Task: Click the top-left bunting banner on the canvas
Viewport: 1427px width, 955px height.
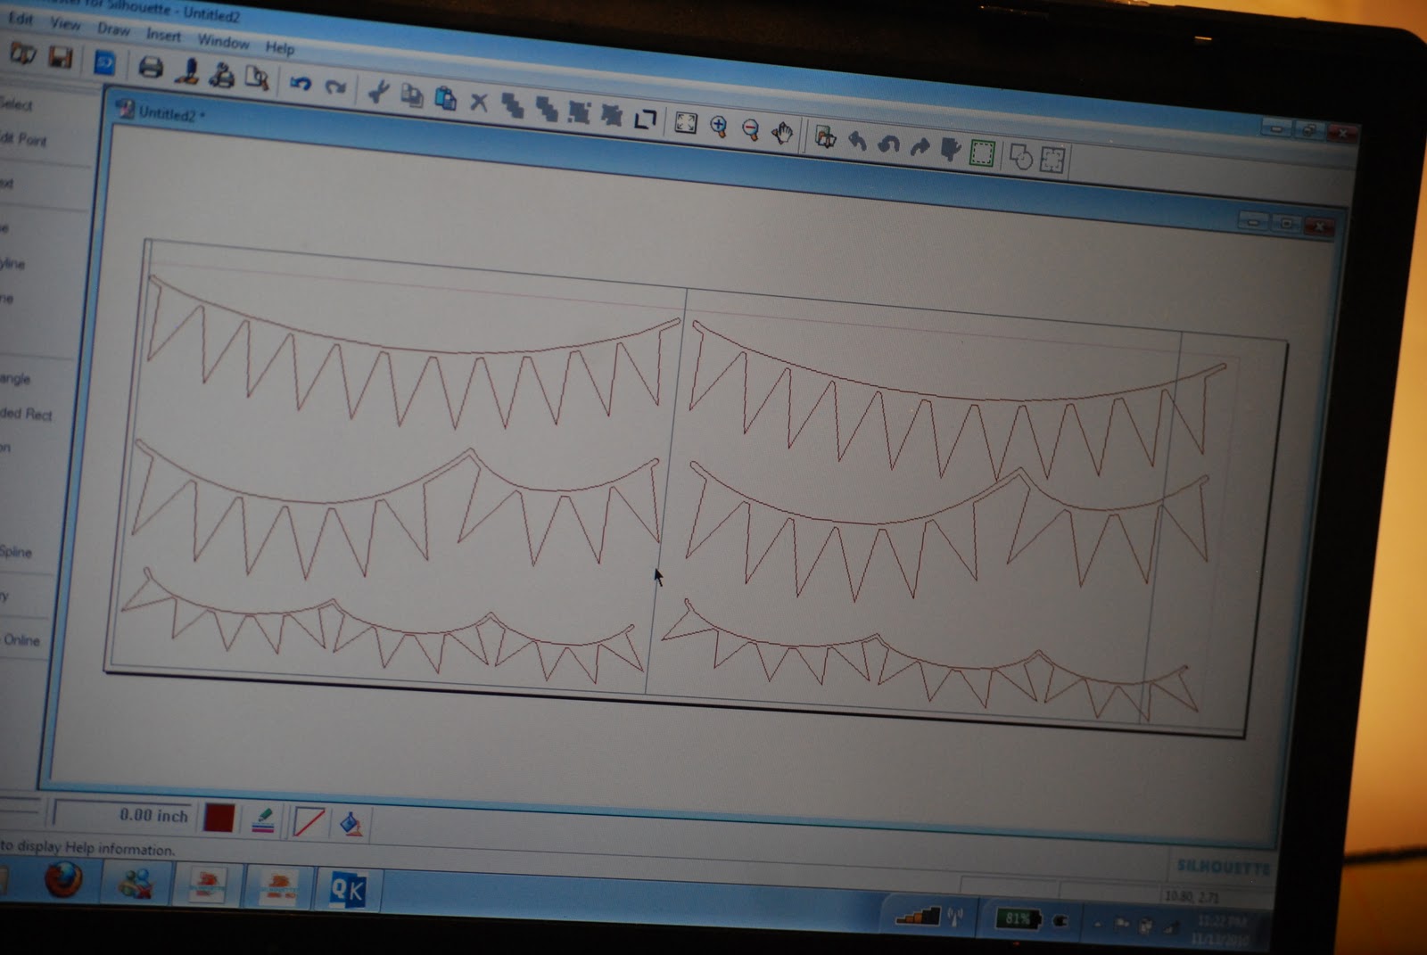Action: click(x=412, y=352)
